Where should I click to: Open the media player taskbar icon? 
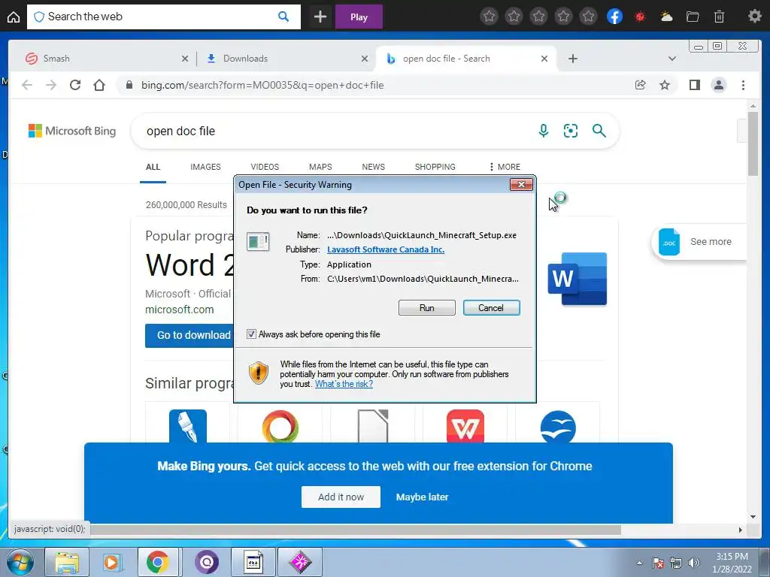(x=112, y=562)
